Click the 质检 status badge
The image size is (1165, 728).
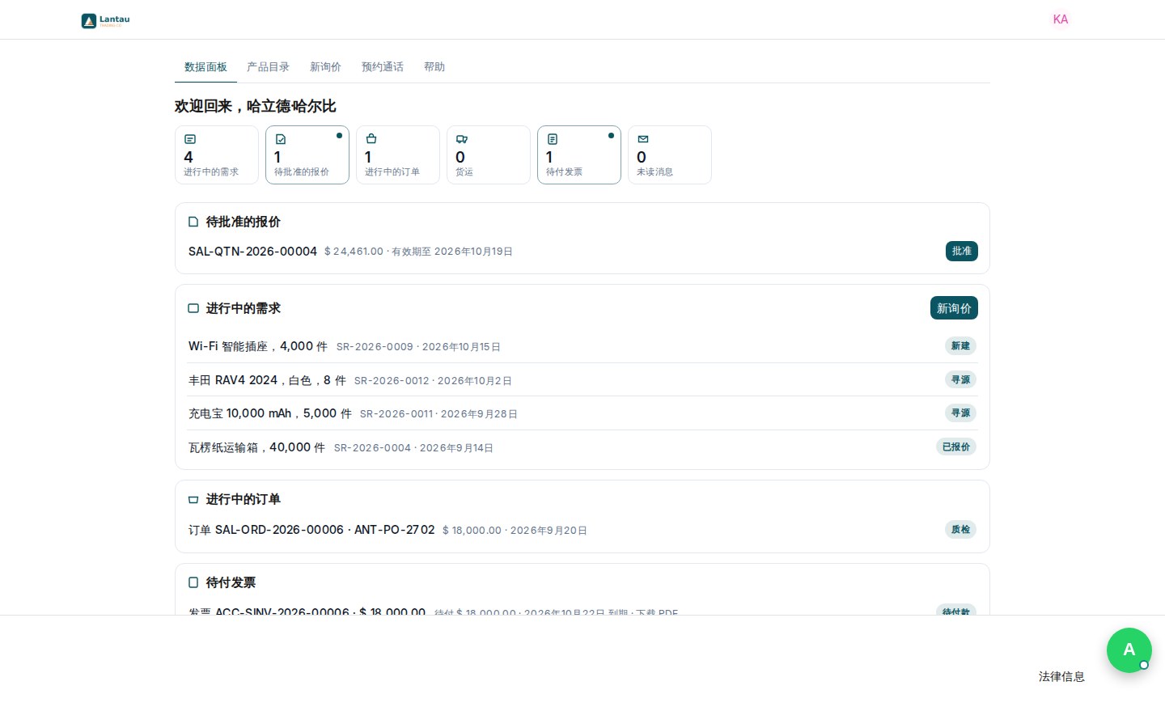click(x=960, y=529)
